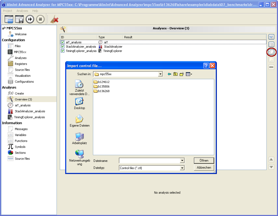Expand the Dateiname dropdown arrow
This screenshot has width=278, height=216.
182,161
